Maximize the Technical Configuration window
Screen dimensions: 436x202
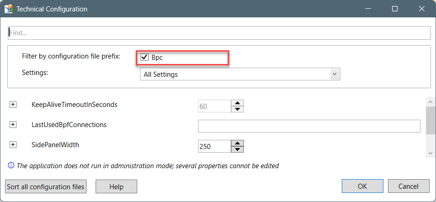coord(394,9)
